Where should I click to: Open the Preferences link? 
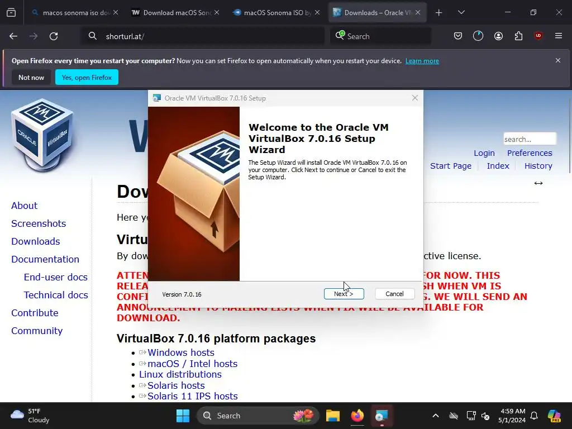(x=530, y=153)
